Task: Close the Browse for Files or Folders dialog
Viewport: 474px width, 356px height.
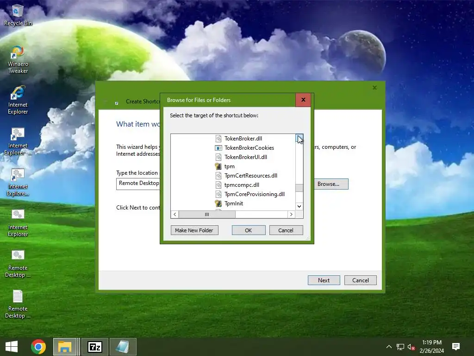Action: pos(303,100)
